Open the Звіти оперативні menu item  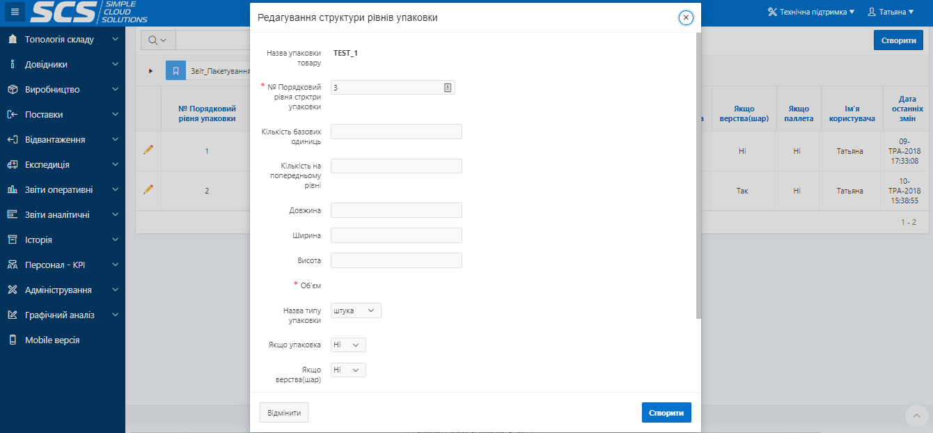[x=63, y=190]
